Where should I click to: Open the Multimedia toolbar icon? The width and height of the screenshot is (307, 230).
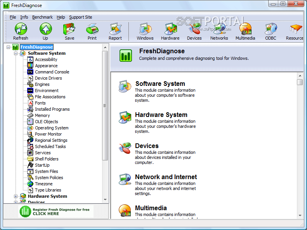click(x=245, y=29)
